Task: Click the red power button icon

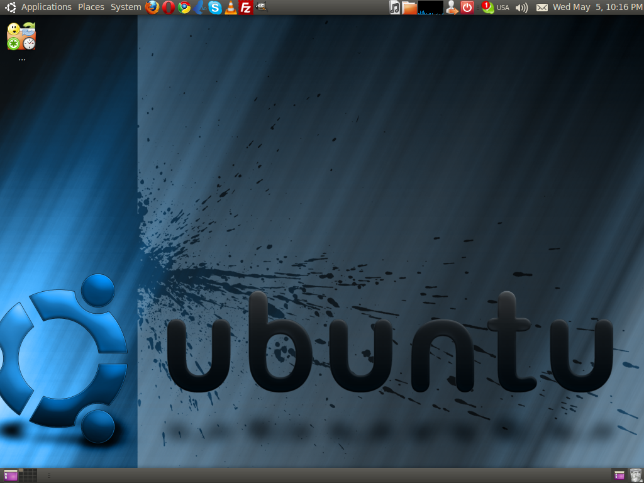Action: click(x=467, y=8)
